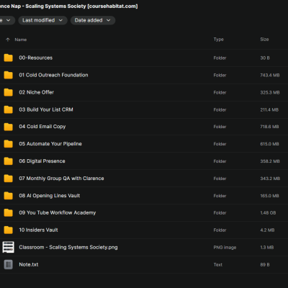288x288 pixels.
Task: Click the Note.txt text file icon
Action: 9,265
